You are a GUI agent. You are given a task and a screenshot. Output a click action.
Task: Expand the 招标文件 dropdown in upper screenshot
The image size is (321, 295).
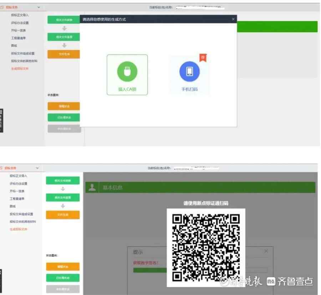point(39,7)
